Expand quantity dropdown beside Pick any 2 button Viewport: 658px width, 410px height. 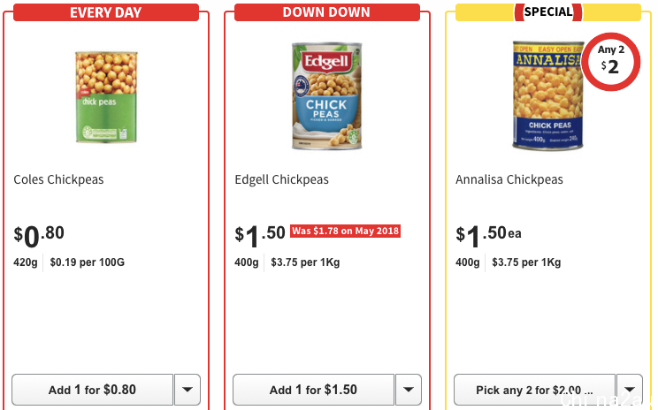point(630,390)
